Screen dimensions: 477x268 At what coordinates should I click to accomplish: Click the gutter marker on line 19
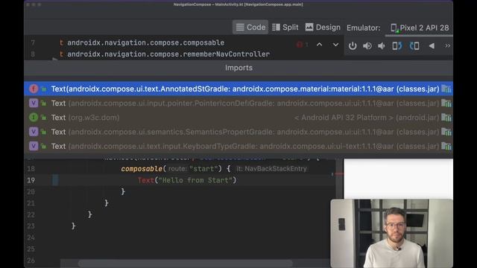(x=55, y=180)
